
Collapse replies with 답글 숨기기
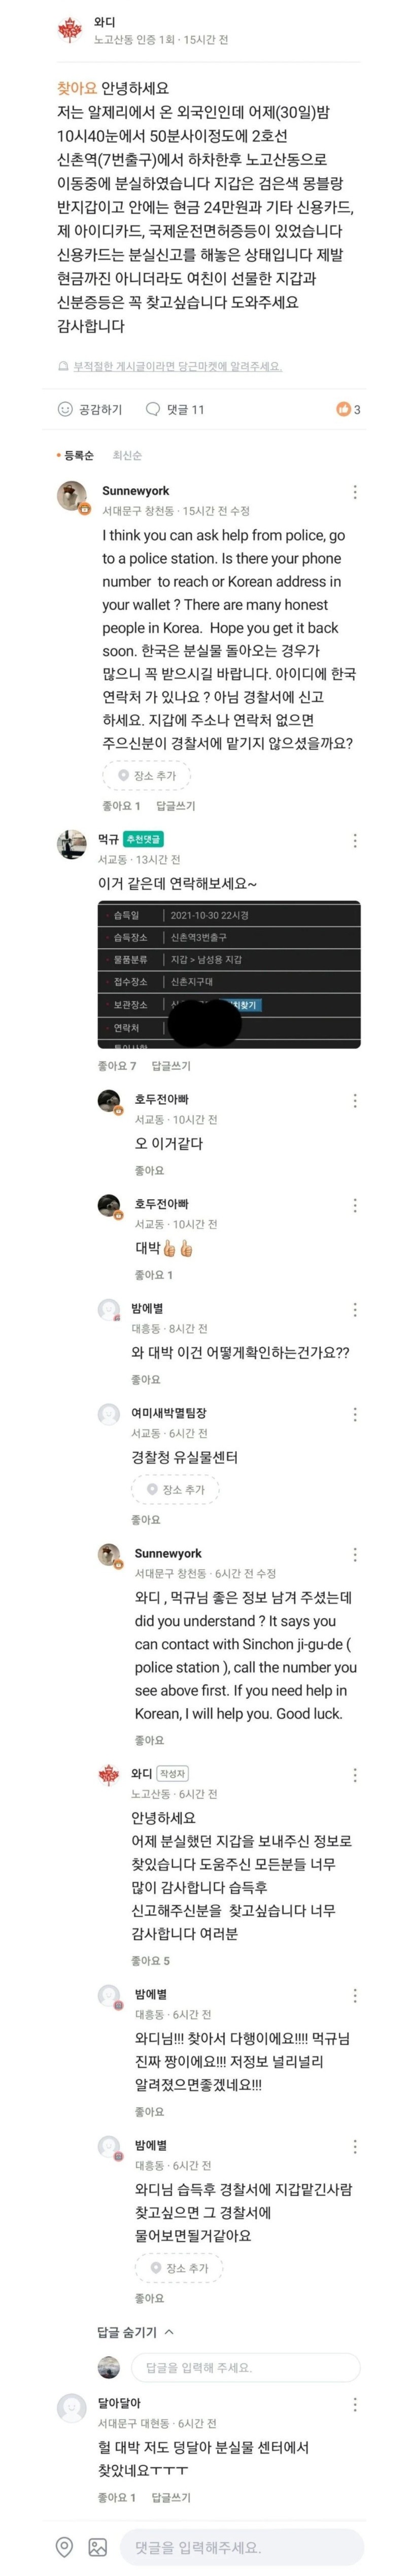pyautogui.click(x=135, y=2332)
